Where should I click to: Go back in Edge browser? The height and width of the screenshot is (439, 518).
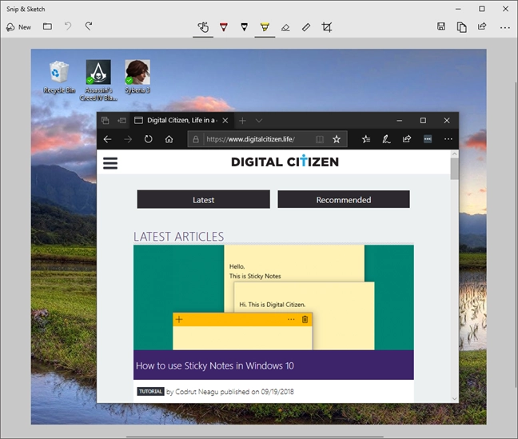coord(107,139)
